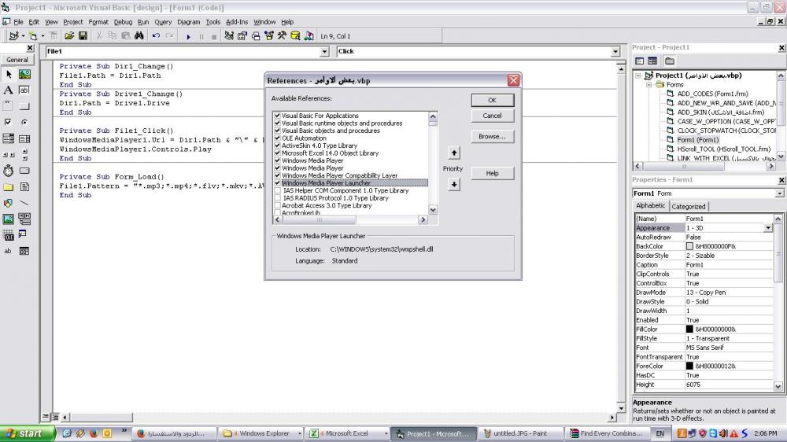Click the Toolbox hammer-and-wrench icon
The image size is (787, 442).
[282, 36]
